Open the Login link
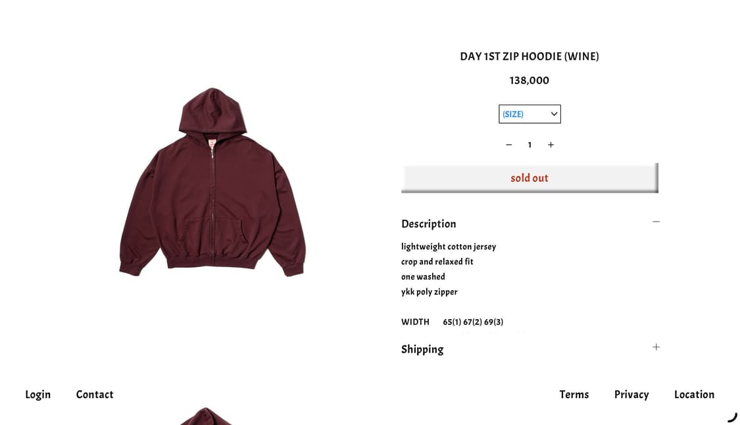This screenshot has height=425, width=740. pos(37,395)
